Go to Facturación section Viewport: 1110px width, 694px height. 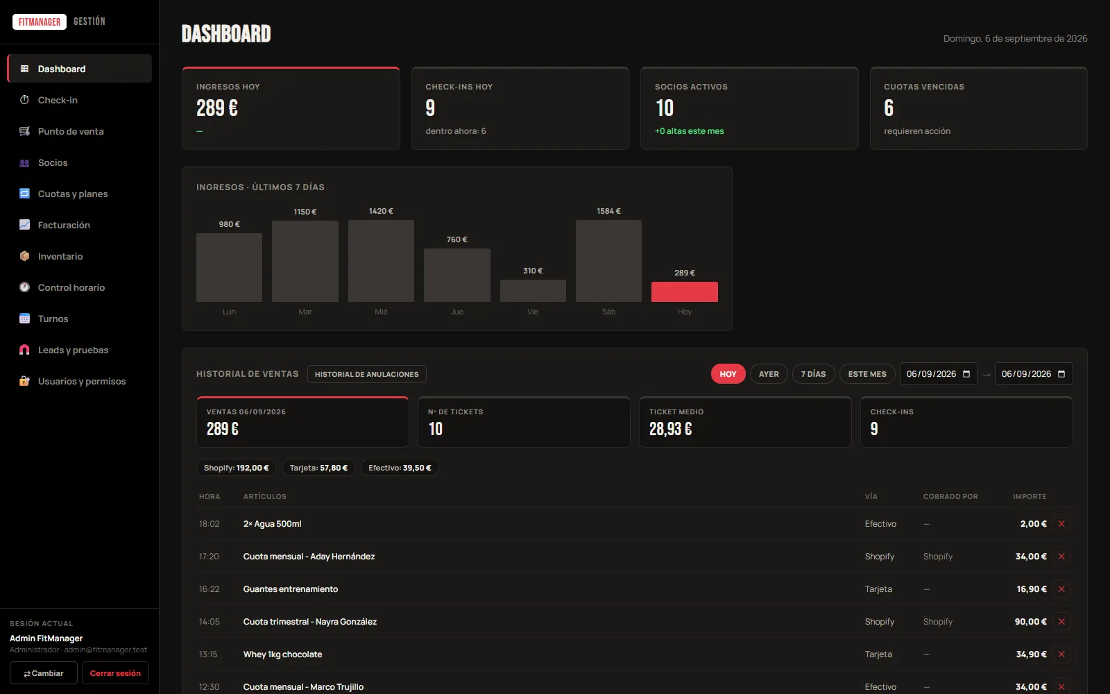[79, 225]
